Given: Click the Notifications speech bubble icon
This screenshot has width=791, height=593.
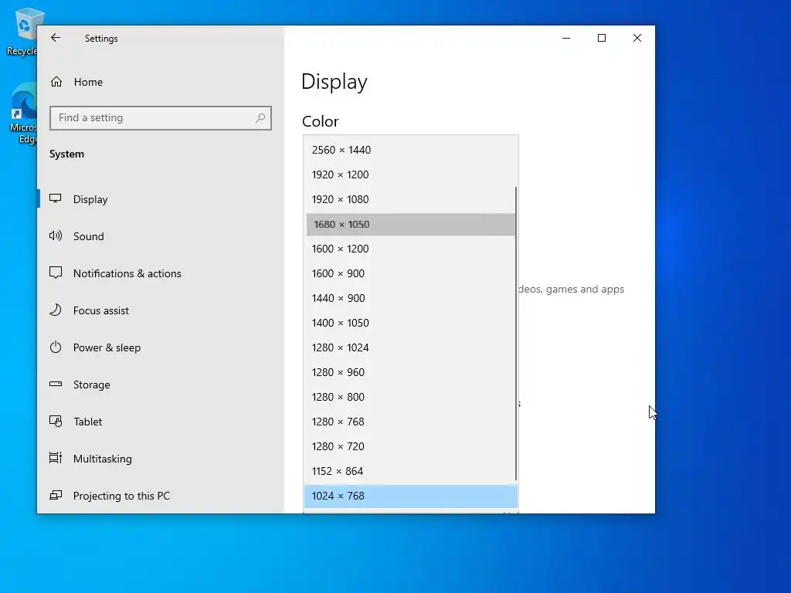Looking at the screenshot, I should click(56, 273).
